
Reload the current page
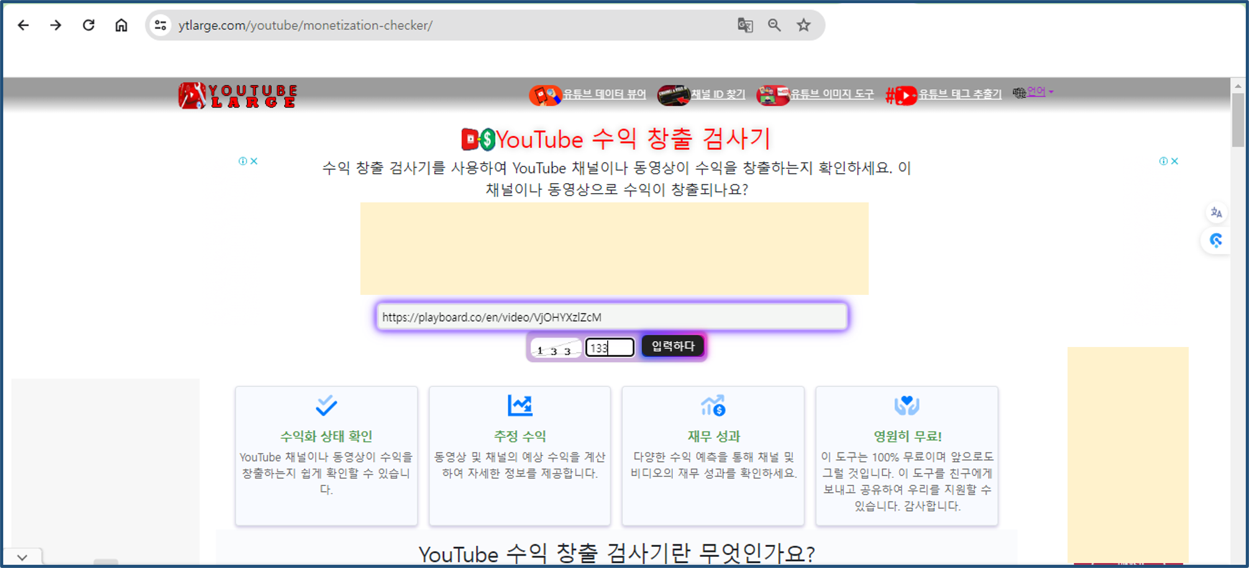pos(89,25)
